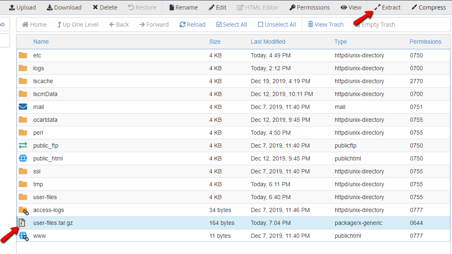This screenshot has height=254, width=452.
Task: Click the 0644 permissions of user-files.tar.gz
Action: tap(416, 223)
